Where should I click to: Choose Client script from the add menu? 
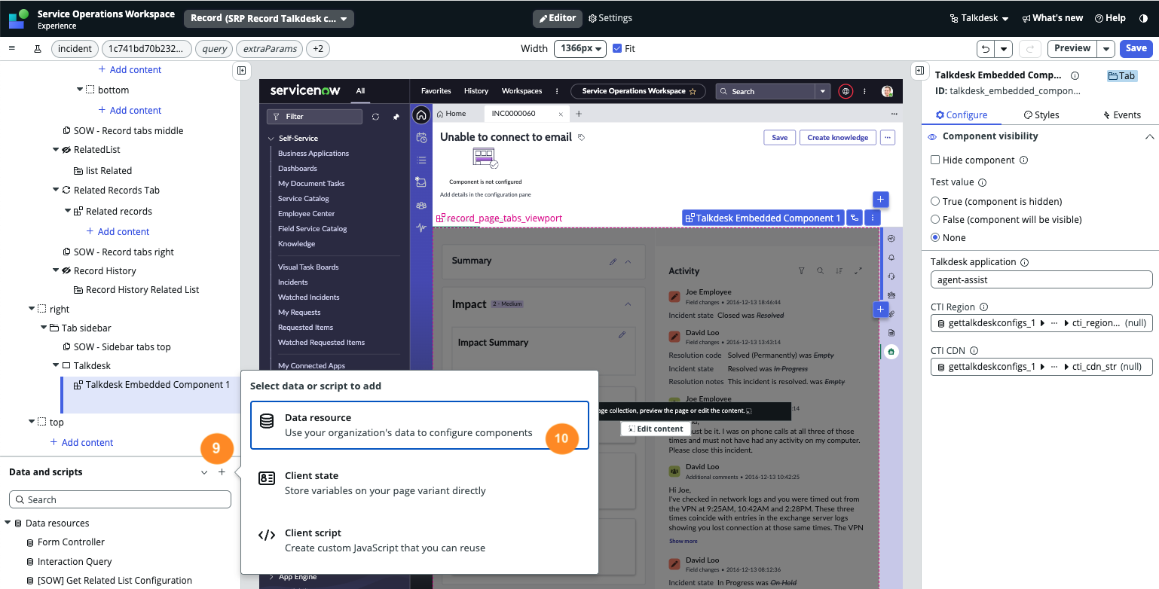(x=419, y=540)
